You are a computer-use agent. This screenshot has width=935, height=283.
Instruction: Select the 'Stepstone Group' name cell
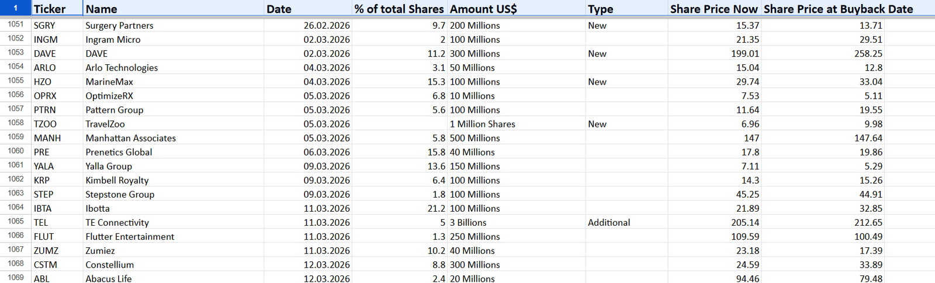click(174, 194)
